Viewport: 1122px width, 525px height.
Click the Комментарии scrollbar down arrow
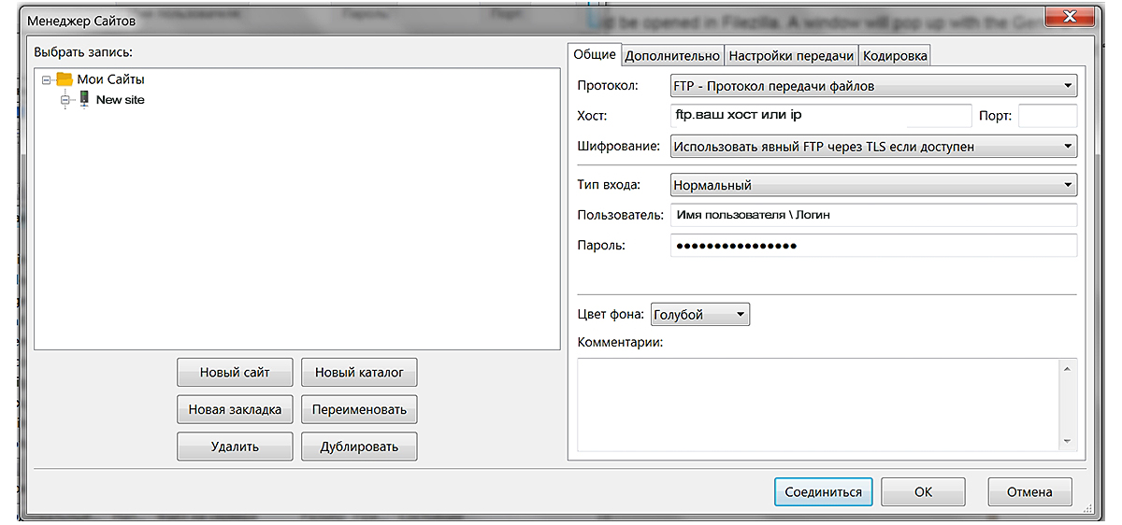1066,441
